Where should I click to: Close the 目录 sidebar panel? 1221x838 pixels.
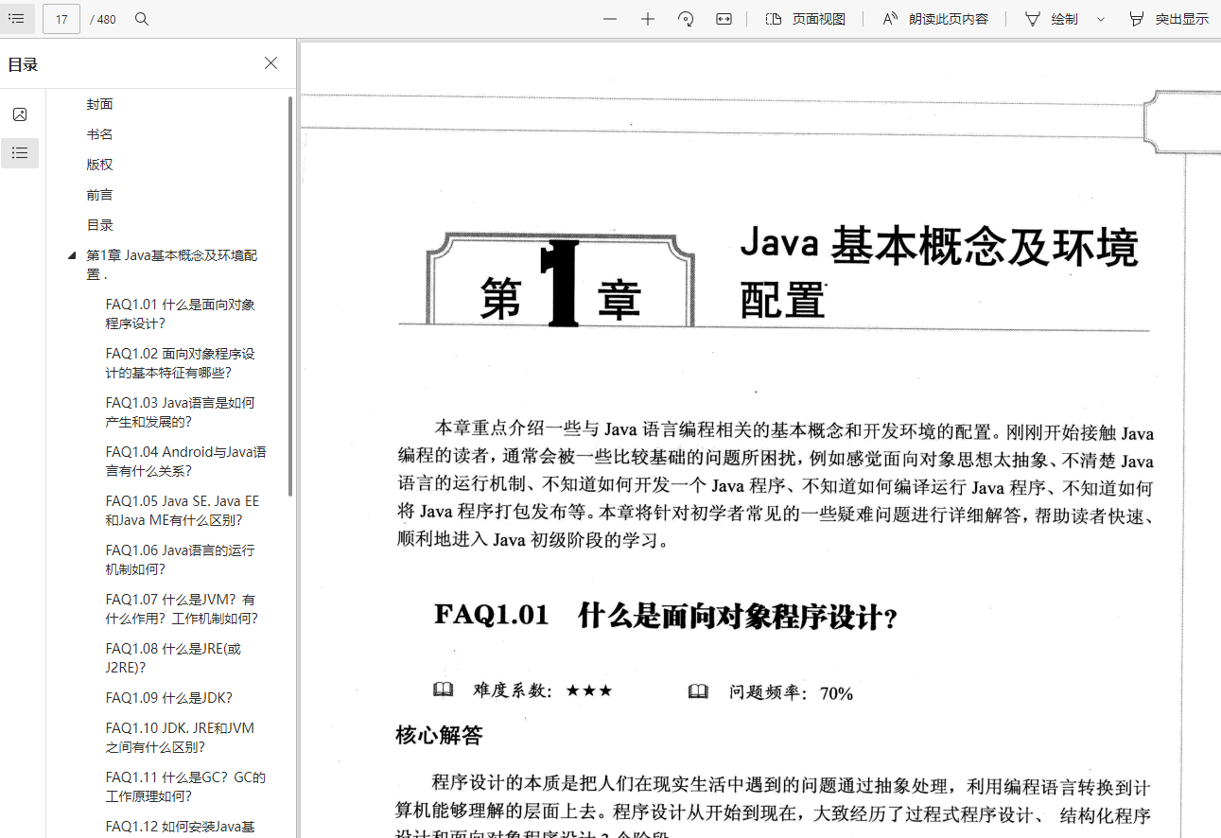coord(270,63)
